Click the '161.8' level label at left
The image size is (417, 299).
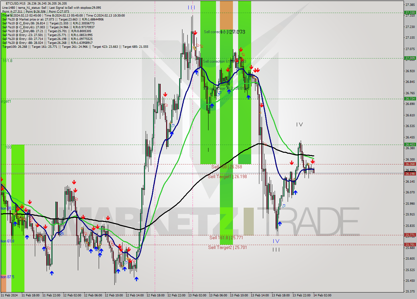point(7,61)
